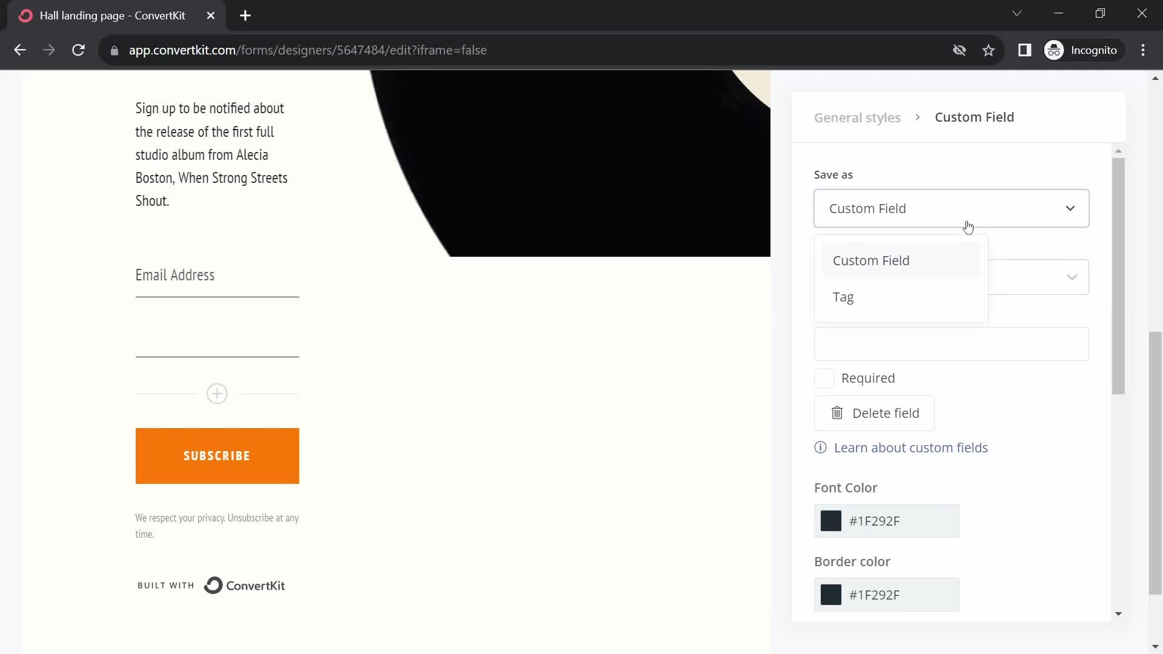Click the SUBSCRIBE button on landing page

point(217,456)
